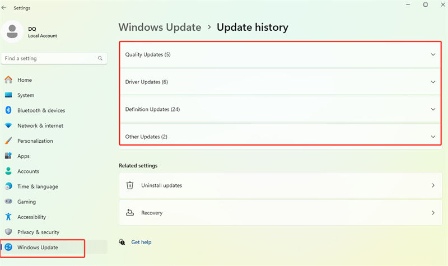This screenshot has height=266, width=448.
Task: Click the Apps icon in sidebar
Action: click(8, 156)
